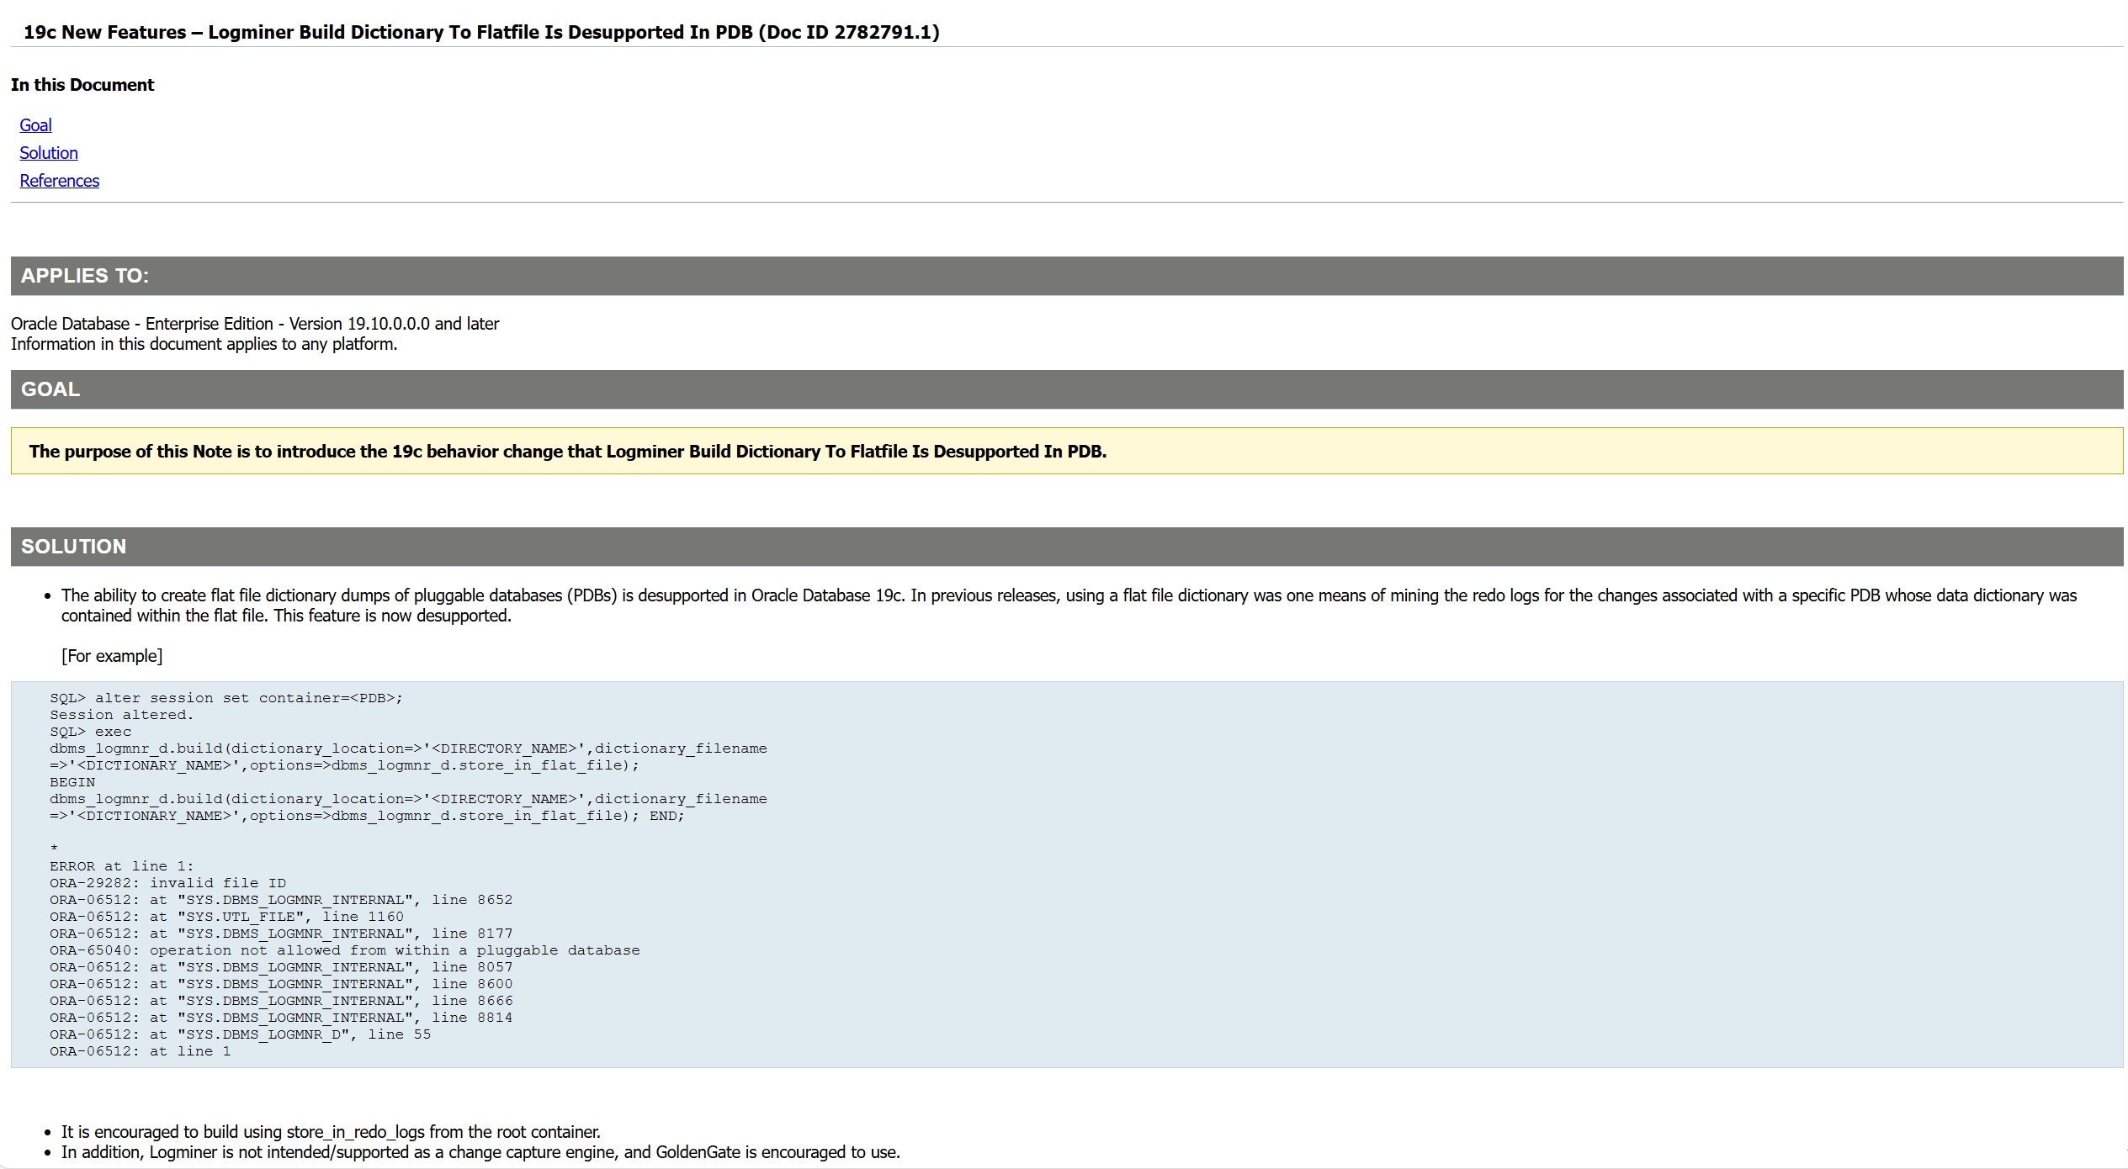
Task: Click the 'In this Document' heading
Action: pos(82,85)
